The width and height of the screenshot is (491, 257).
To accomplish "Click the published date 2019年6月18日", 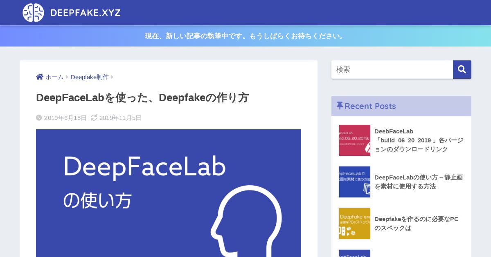I will coord(65,118).
